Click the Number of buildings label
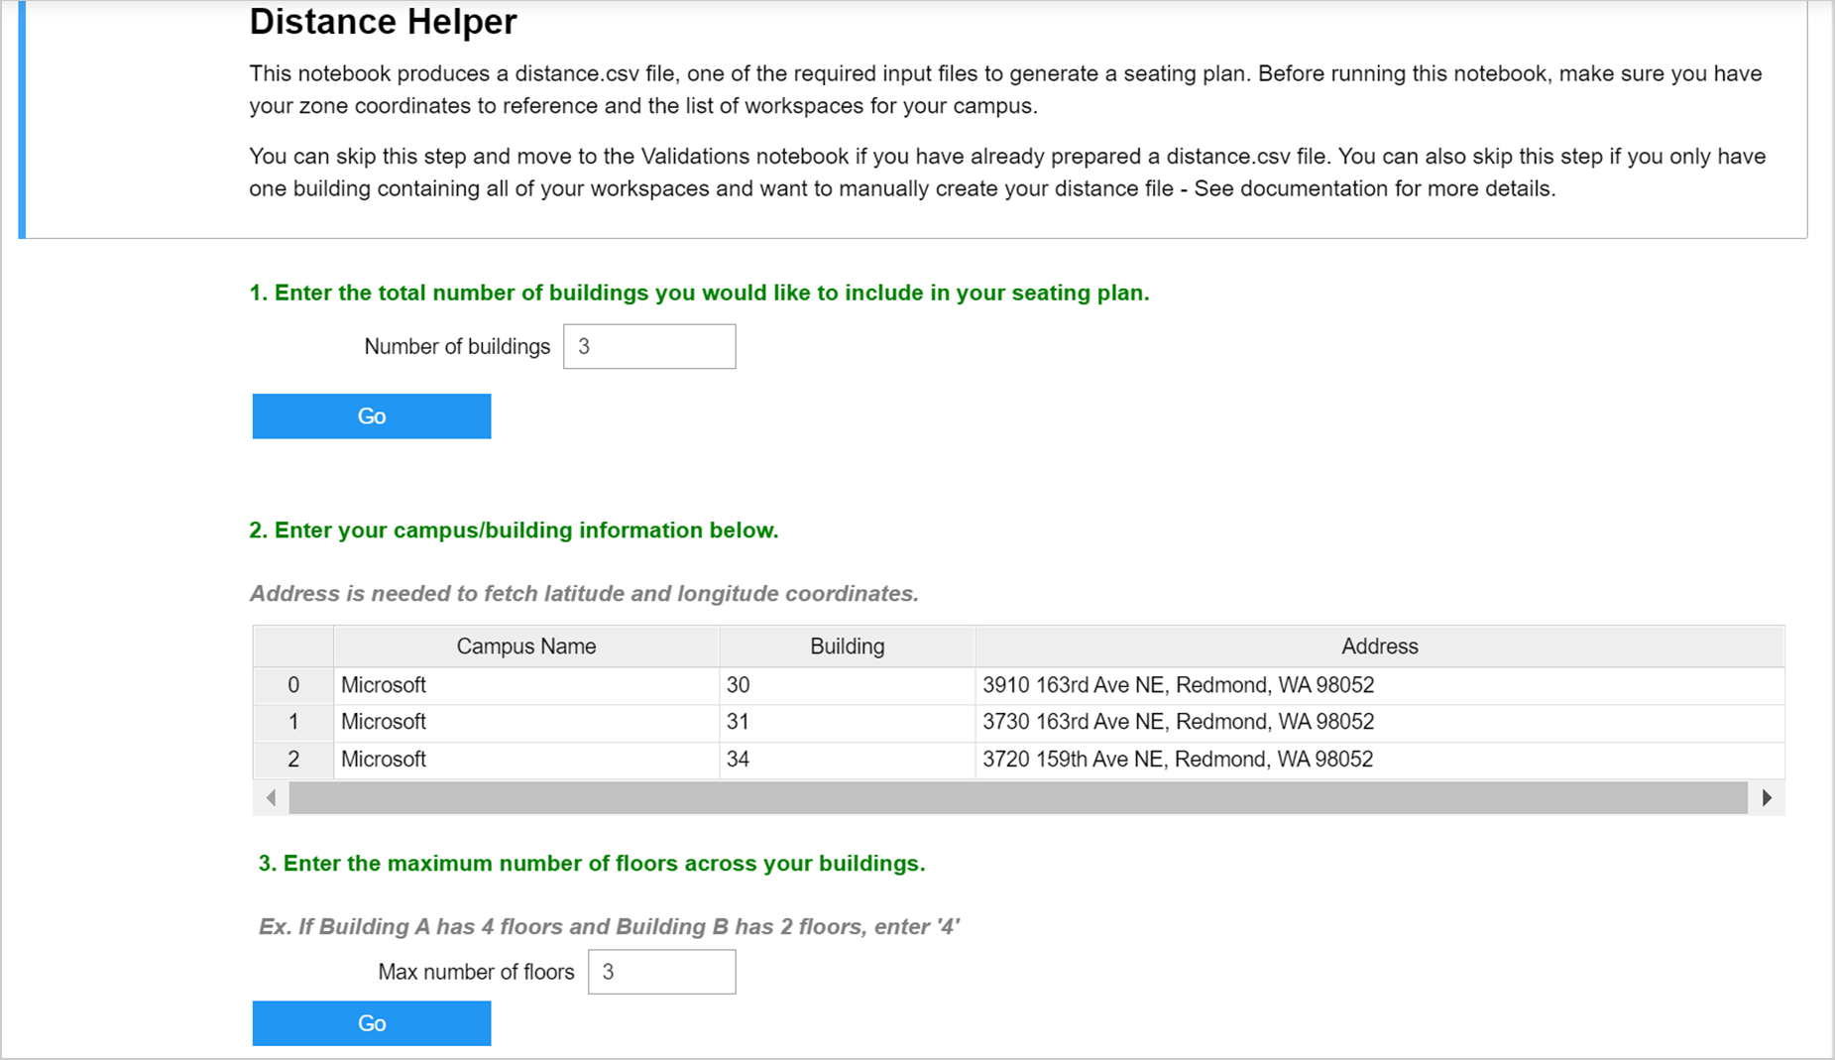 tap(457, 346)
